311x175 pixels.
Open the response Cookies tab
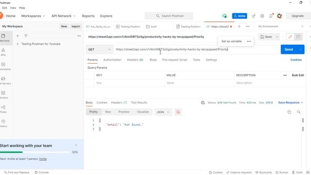pos(102,103)
